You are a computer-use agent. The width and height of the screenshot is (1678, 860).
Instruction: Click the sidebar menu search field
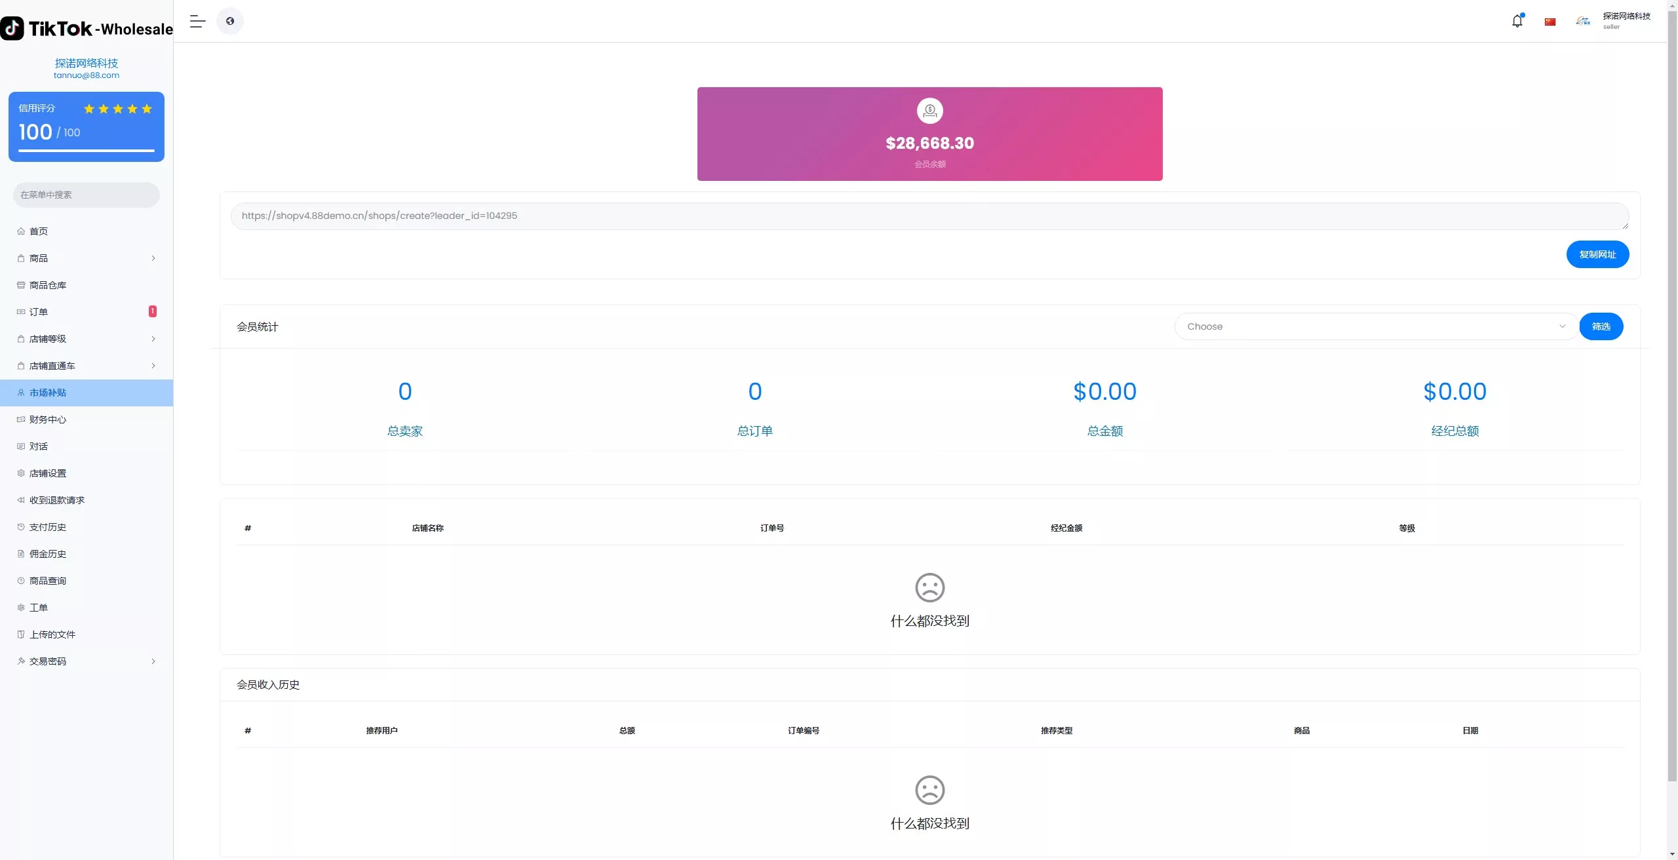(x=87, y=195)
